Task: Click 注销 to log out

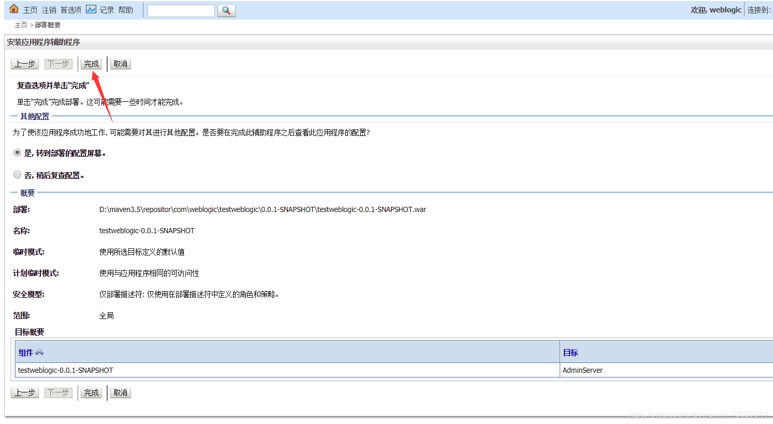Action: tap(49, 10)
